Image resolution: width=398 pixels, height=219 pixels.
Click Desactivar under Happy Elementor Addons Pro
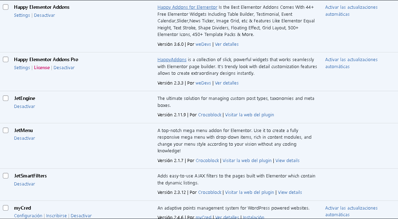pyautogui.click(x=64, y=68)
